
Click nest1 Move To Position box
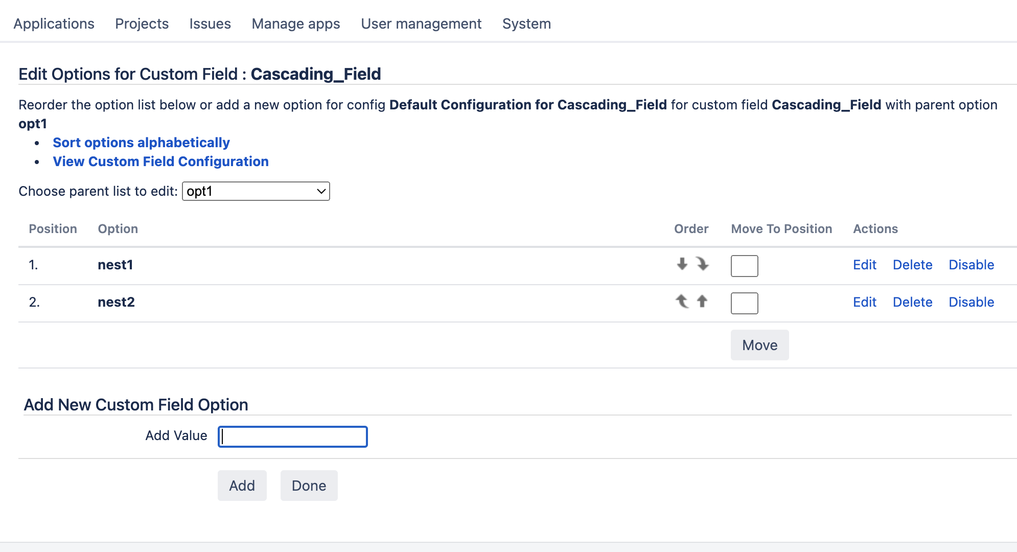(744, 266)
